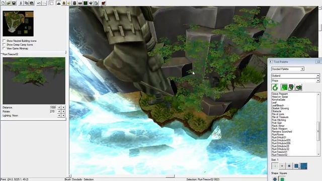Screen dimensions: 322x181
Task: Enable View Game Minimap checkbox
Action: point(4,48)
